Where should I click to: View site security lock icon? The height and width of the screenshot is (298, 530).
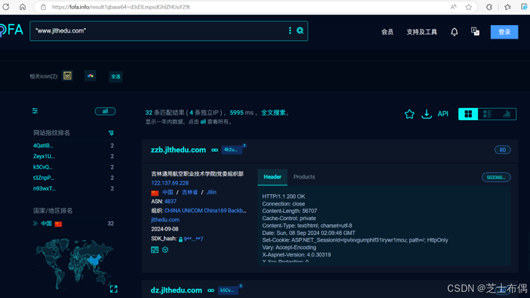tap(44, 7)
